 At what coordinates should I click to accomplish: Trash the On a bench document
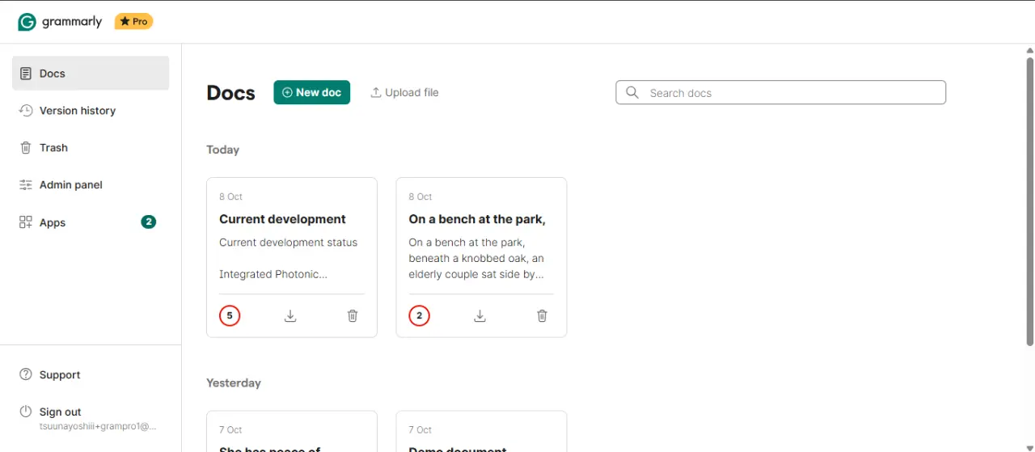point(542,315)
